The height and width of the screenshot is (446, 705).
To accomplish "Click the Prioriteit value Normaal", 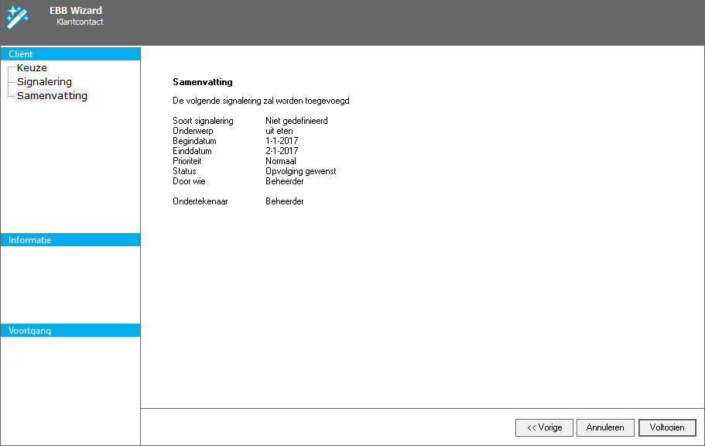I will click(x=281, y=161).
